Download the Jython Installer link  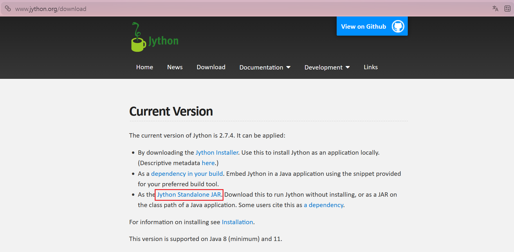pyautogui.click(x=217, y=153)
